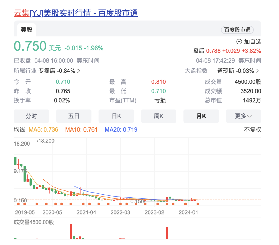Toggle the MA20 moving average line
Image resolution: width=279 pixels, height=245 pixels.
(121, 130)
